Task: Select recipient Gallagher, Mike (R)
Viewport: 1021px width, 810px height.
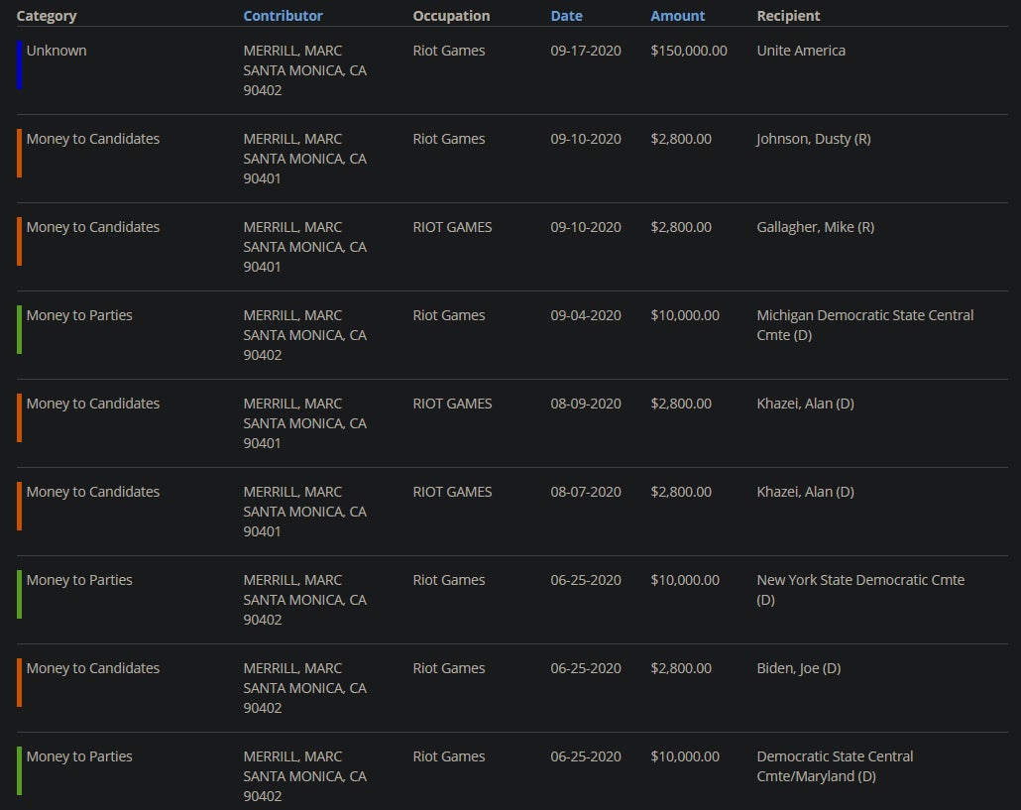Action: click(x=815, y=227)
